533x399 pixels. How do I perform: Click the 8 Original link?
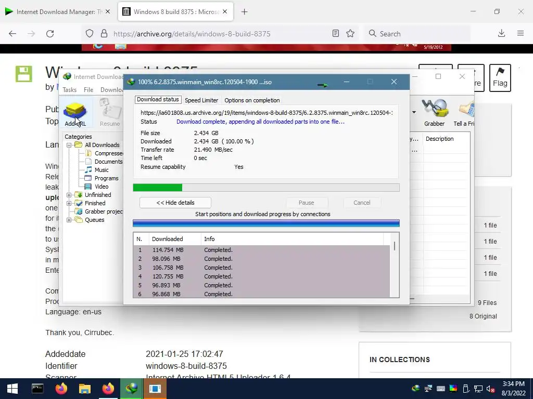[483, 316]
